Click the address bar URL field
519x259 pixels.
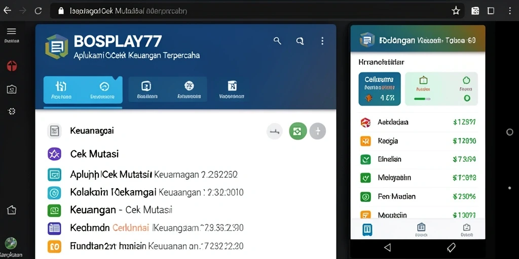coord(257,11)
